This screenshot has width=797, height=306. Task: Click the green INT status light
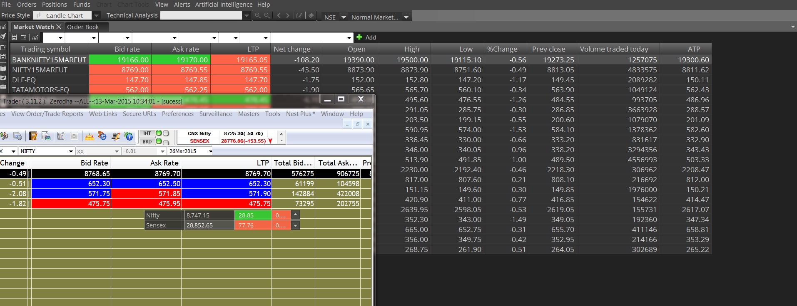click(159, 133)
